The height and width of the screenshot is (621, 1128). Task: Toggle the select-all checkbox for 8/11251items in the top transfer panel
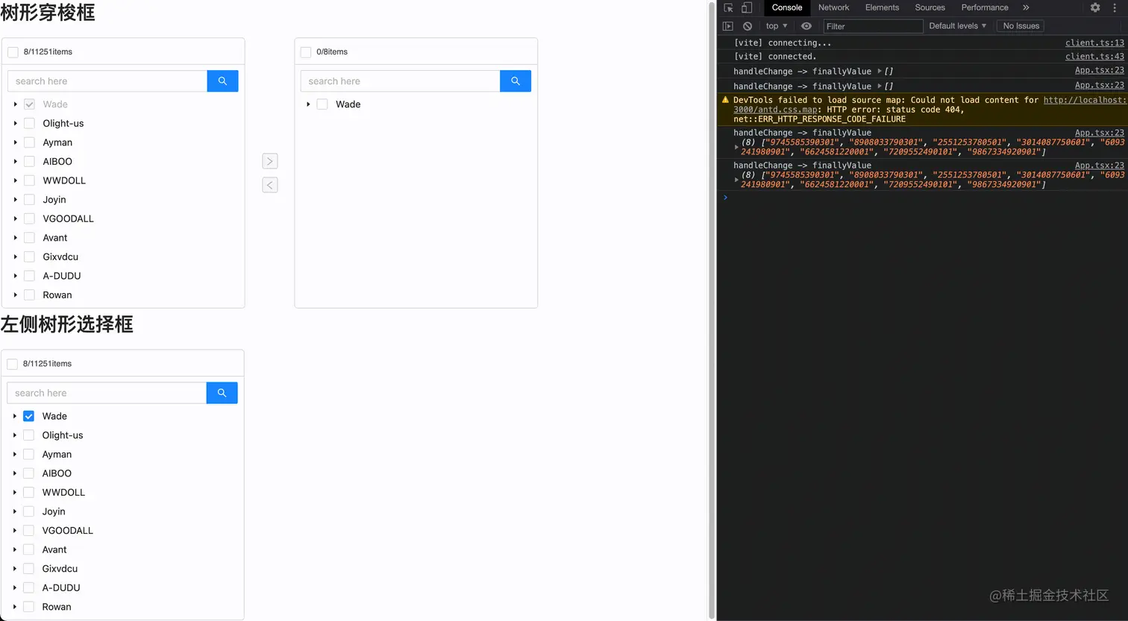(13, 52)
